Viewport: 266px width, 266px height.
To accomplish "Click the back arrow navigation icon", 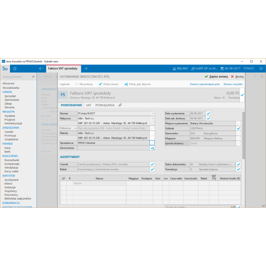I will tap(41, 68).
